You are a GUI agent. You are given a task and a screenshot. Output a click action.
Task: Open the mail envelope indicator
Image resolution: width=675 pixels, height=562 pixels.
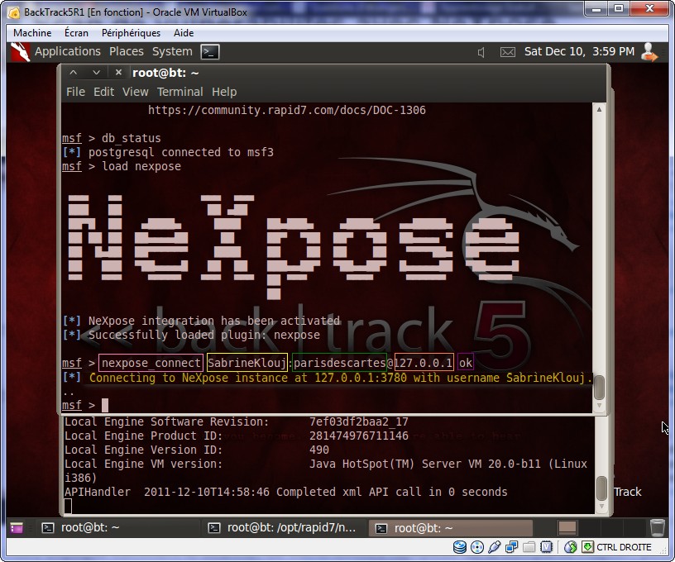[508, 52]
